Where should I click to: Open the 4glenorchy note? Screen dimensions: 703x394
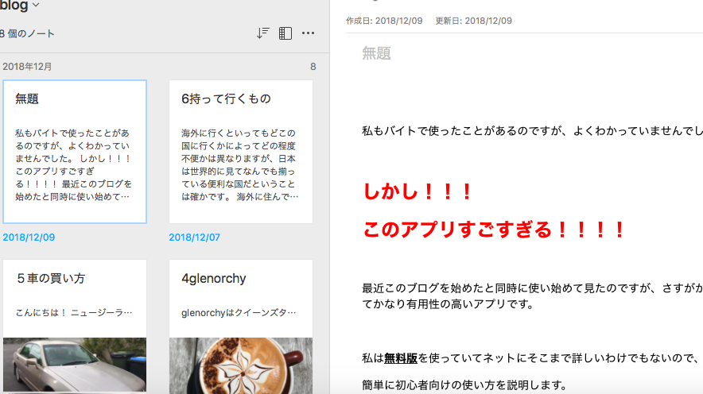241,326
